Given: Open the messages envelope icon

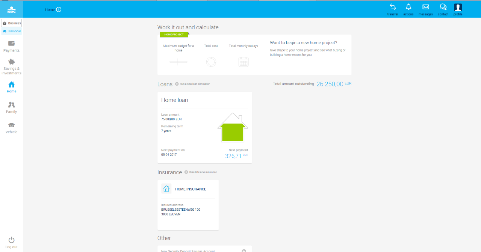Looking at the screenshot, I should [426, 7].
